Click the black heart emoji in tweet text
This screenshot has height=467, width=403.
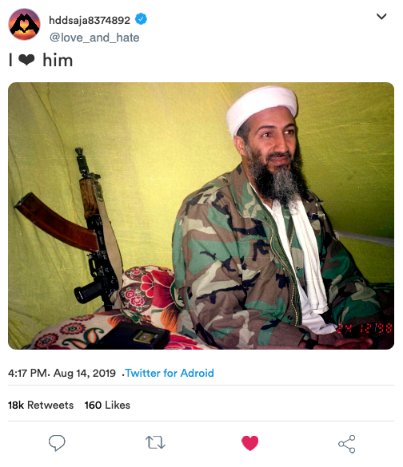coord(26,60)
